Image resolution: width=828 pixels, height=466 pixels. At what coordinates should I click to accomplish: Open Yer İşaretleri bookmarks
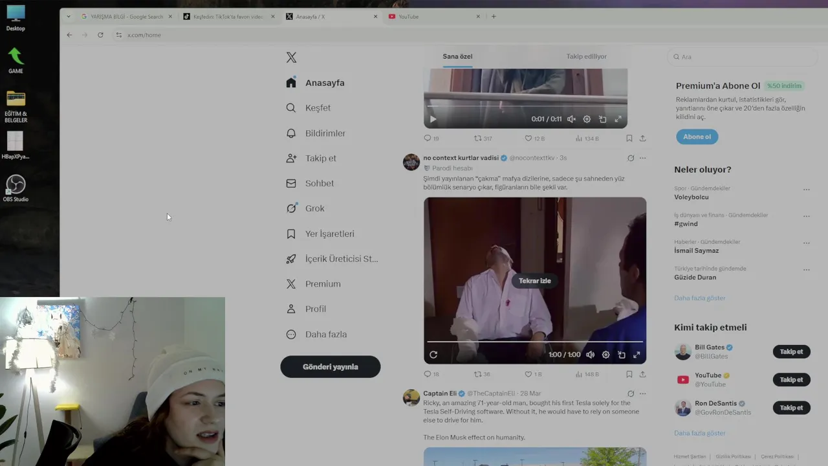click(320, 234)
